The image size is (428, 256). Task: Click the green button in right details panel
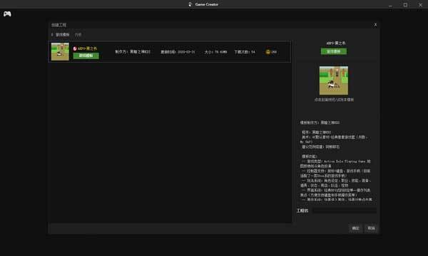(334, 51)
